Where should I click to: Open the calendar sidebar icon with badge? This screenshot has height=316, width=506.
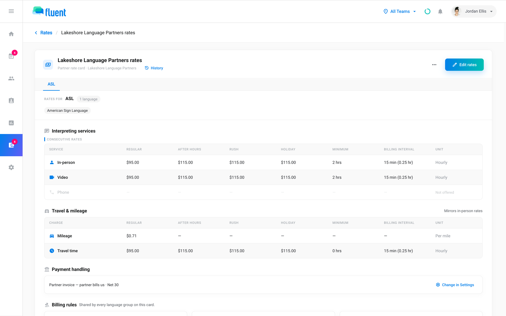pos(11,56)
